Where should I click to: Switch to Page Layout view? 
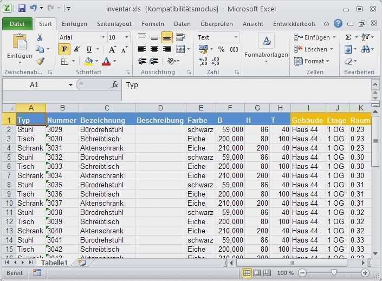pos(257,273)
